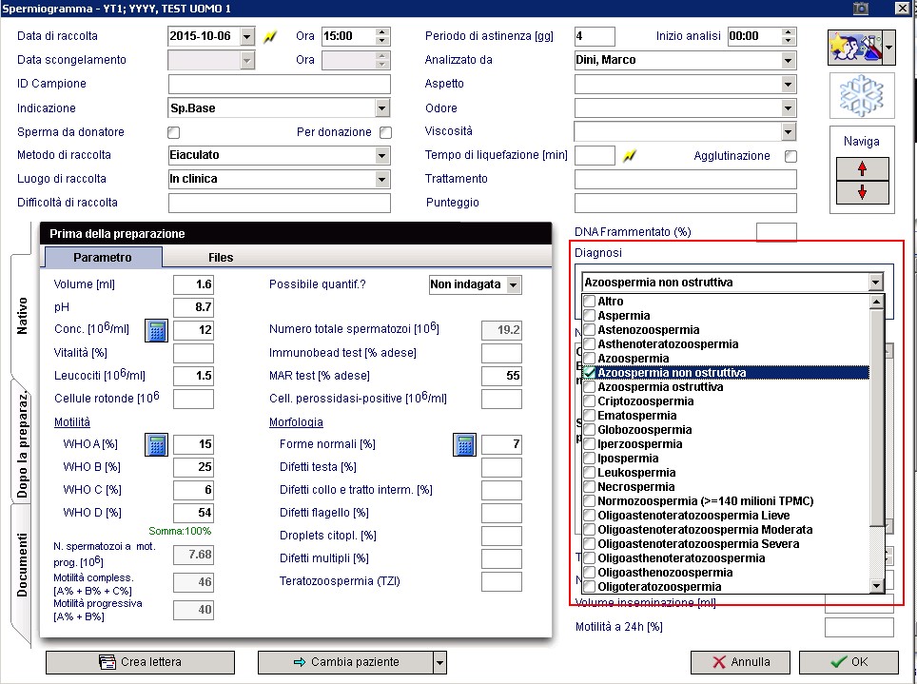Click the lightning icon beside Tempo di liquefazione
The image size is (917, 684).
tap(630, 156)
